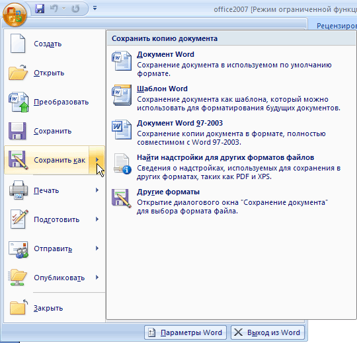
Task: Click the Параметры Word button
Action: pyautogui.click(x=185, y=332)
